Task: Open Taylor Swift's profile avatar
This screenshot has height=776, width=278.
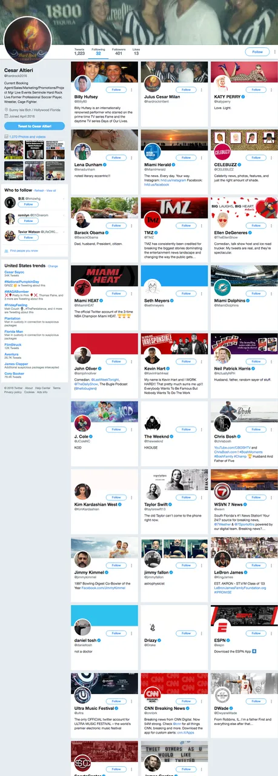Action: (152, 492)
